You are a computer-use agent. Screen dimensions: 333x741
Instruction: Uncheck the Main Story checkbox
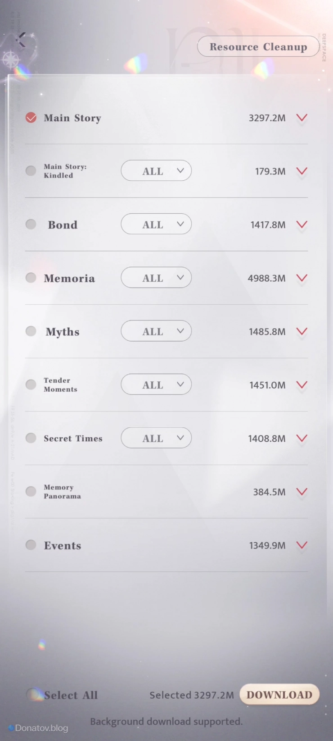click(31, 118)
